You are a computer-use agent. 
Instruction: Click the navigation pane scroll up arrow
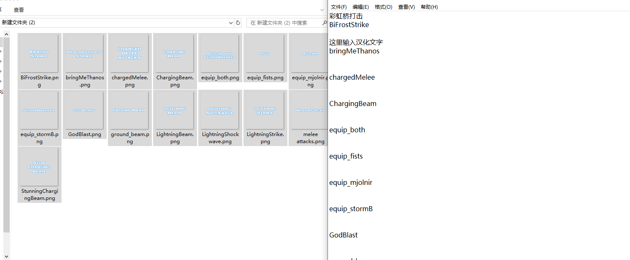pyautogui.click(x=6, y=34)
